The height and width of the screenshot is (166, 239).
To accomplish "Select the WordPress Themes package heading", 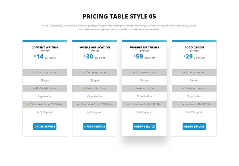I will pos(144,47).
